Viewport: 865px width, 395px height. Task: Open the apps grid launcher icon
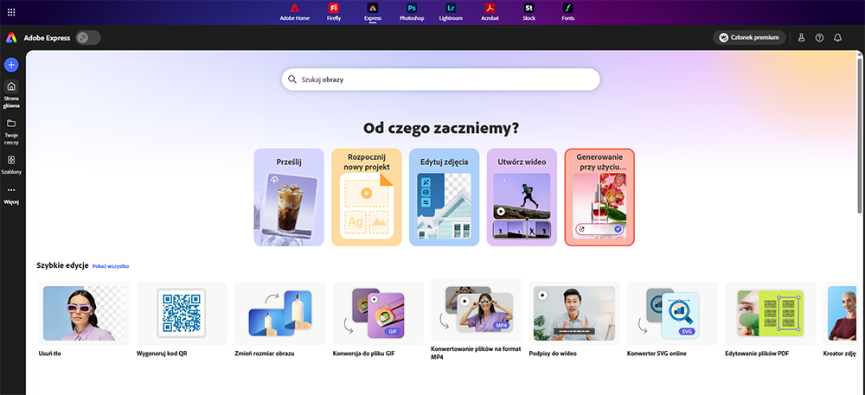coord(11,12)
